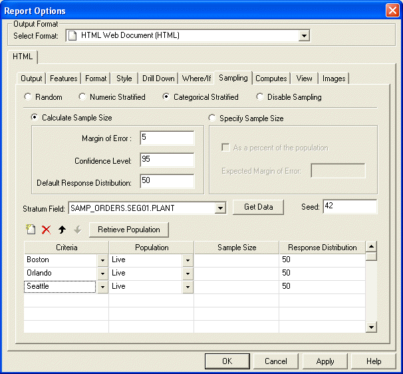Open Seattle criteria dropdown arrow
Viewport: 403px width, 374px height.
pyautogui.click(x=102, y=287)
